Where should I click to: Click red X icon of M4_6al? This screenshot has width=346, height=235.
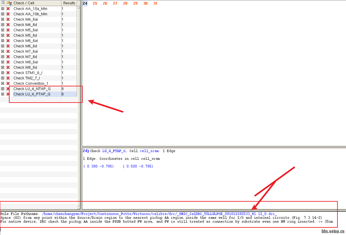tap(8, 19)
